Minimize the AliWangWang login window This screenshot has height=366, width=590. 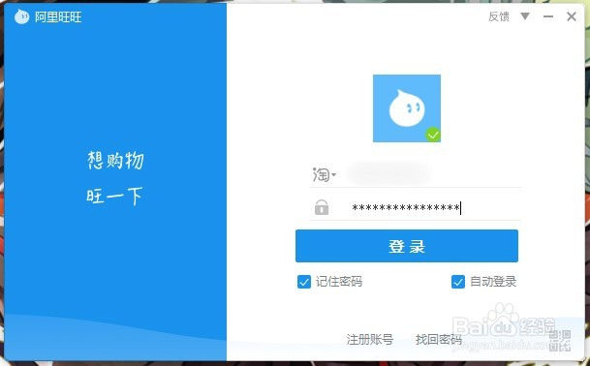pyautogui.click(x=548, y=16)
